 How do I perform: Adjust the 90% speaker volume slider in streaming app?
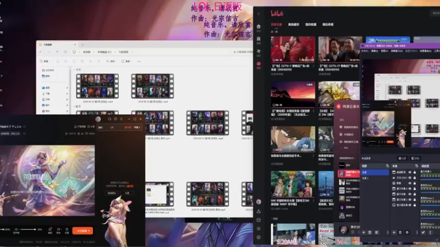point(28,229)
